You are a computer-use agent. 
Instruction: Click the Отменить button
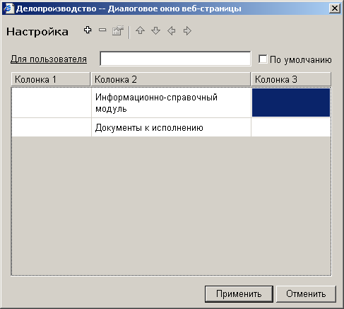[x=306, y=294]
